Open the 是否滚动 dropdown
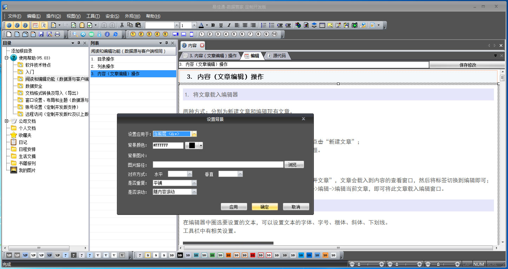 (194, 191)
